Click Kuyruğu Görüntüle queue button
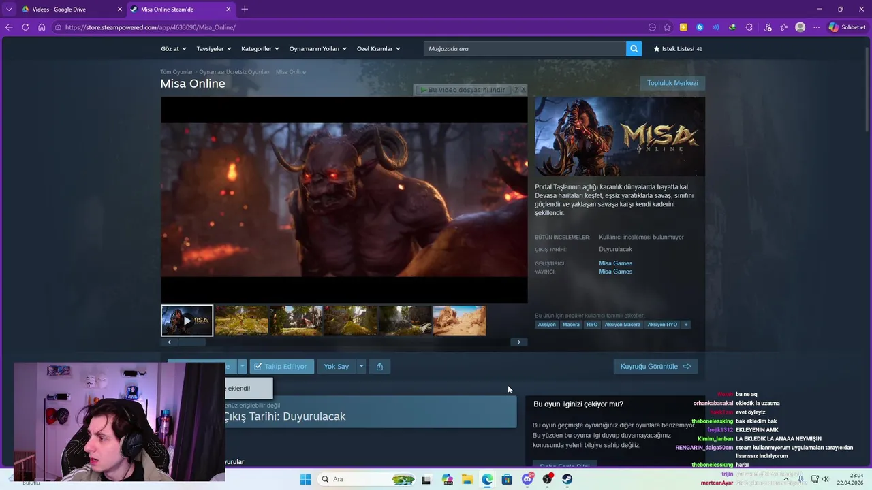 coord(655,367)
